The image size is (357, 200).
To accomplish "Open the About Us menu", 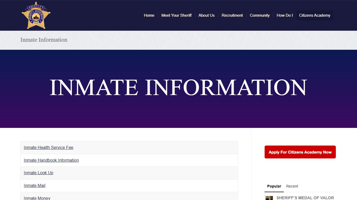I will pos(206,15).
